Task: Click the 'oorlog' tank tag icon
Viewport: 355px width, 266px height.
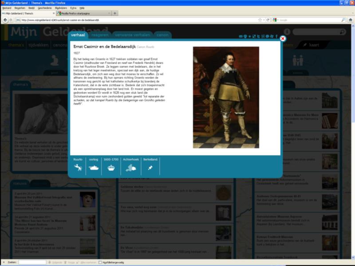Action: [94, 168]
